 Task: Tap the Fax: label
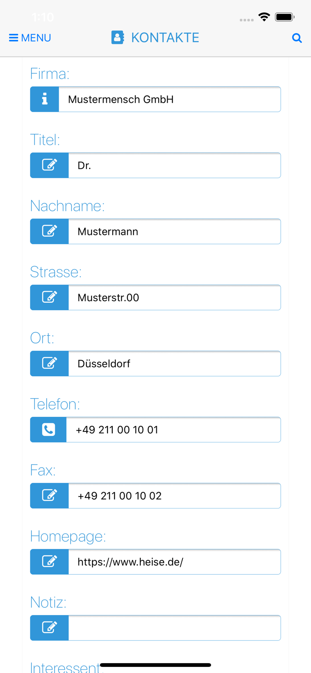pos(43,470)
